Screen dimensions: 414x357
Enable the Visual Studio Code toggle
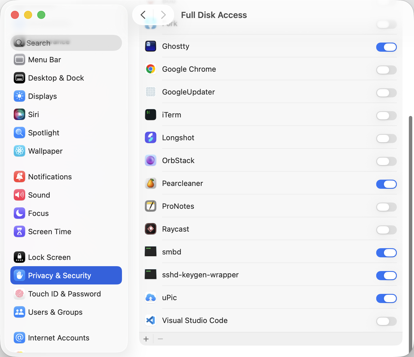click(386, 321)
